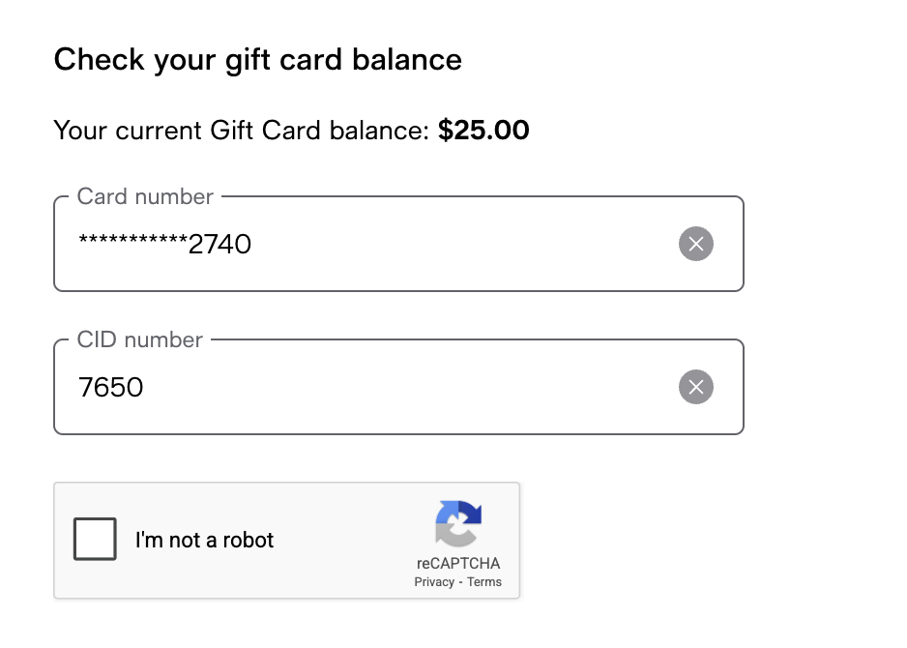Click the "Your current Gift Card balance" text
This screenshot has width=907, height=648.
[x=240, y=130]
